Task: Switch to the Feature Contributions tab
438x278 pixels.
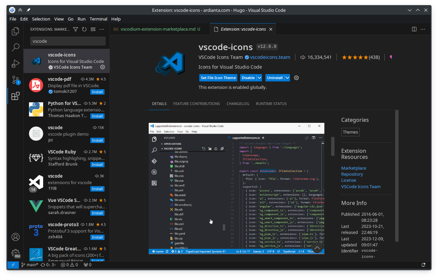Action: pos(197,104)
